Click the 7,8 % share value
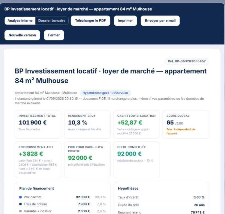This screenshot has width=225, height=214. [x=101, y=204]
